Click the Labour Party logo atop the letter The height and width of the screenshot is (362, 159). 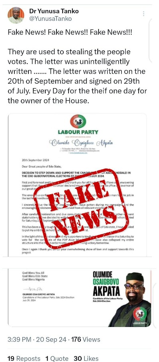(78, 121)
